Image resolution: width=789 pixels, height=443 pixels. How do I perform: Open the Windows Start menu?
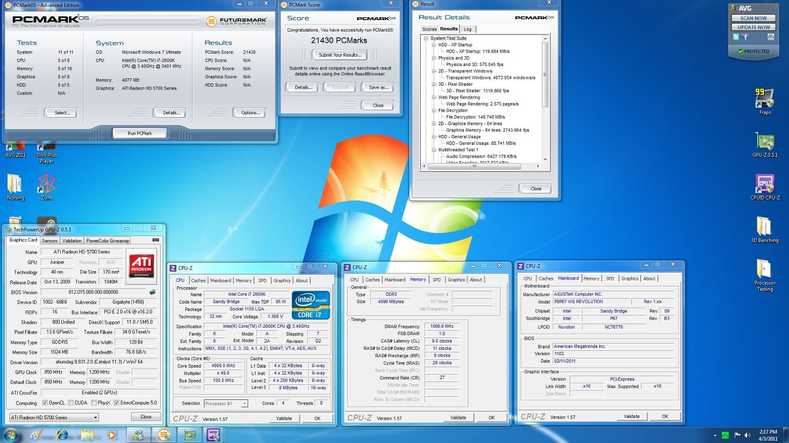coord(11,435)
